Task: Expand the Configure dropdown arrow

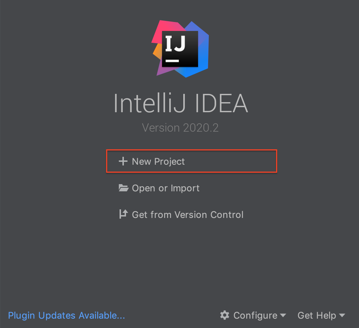Action: tap(283, 316)
